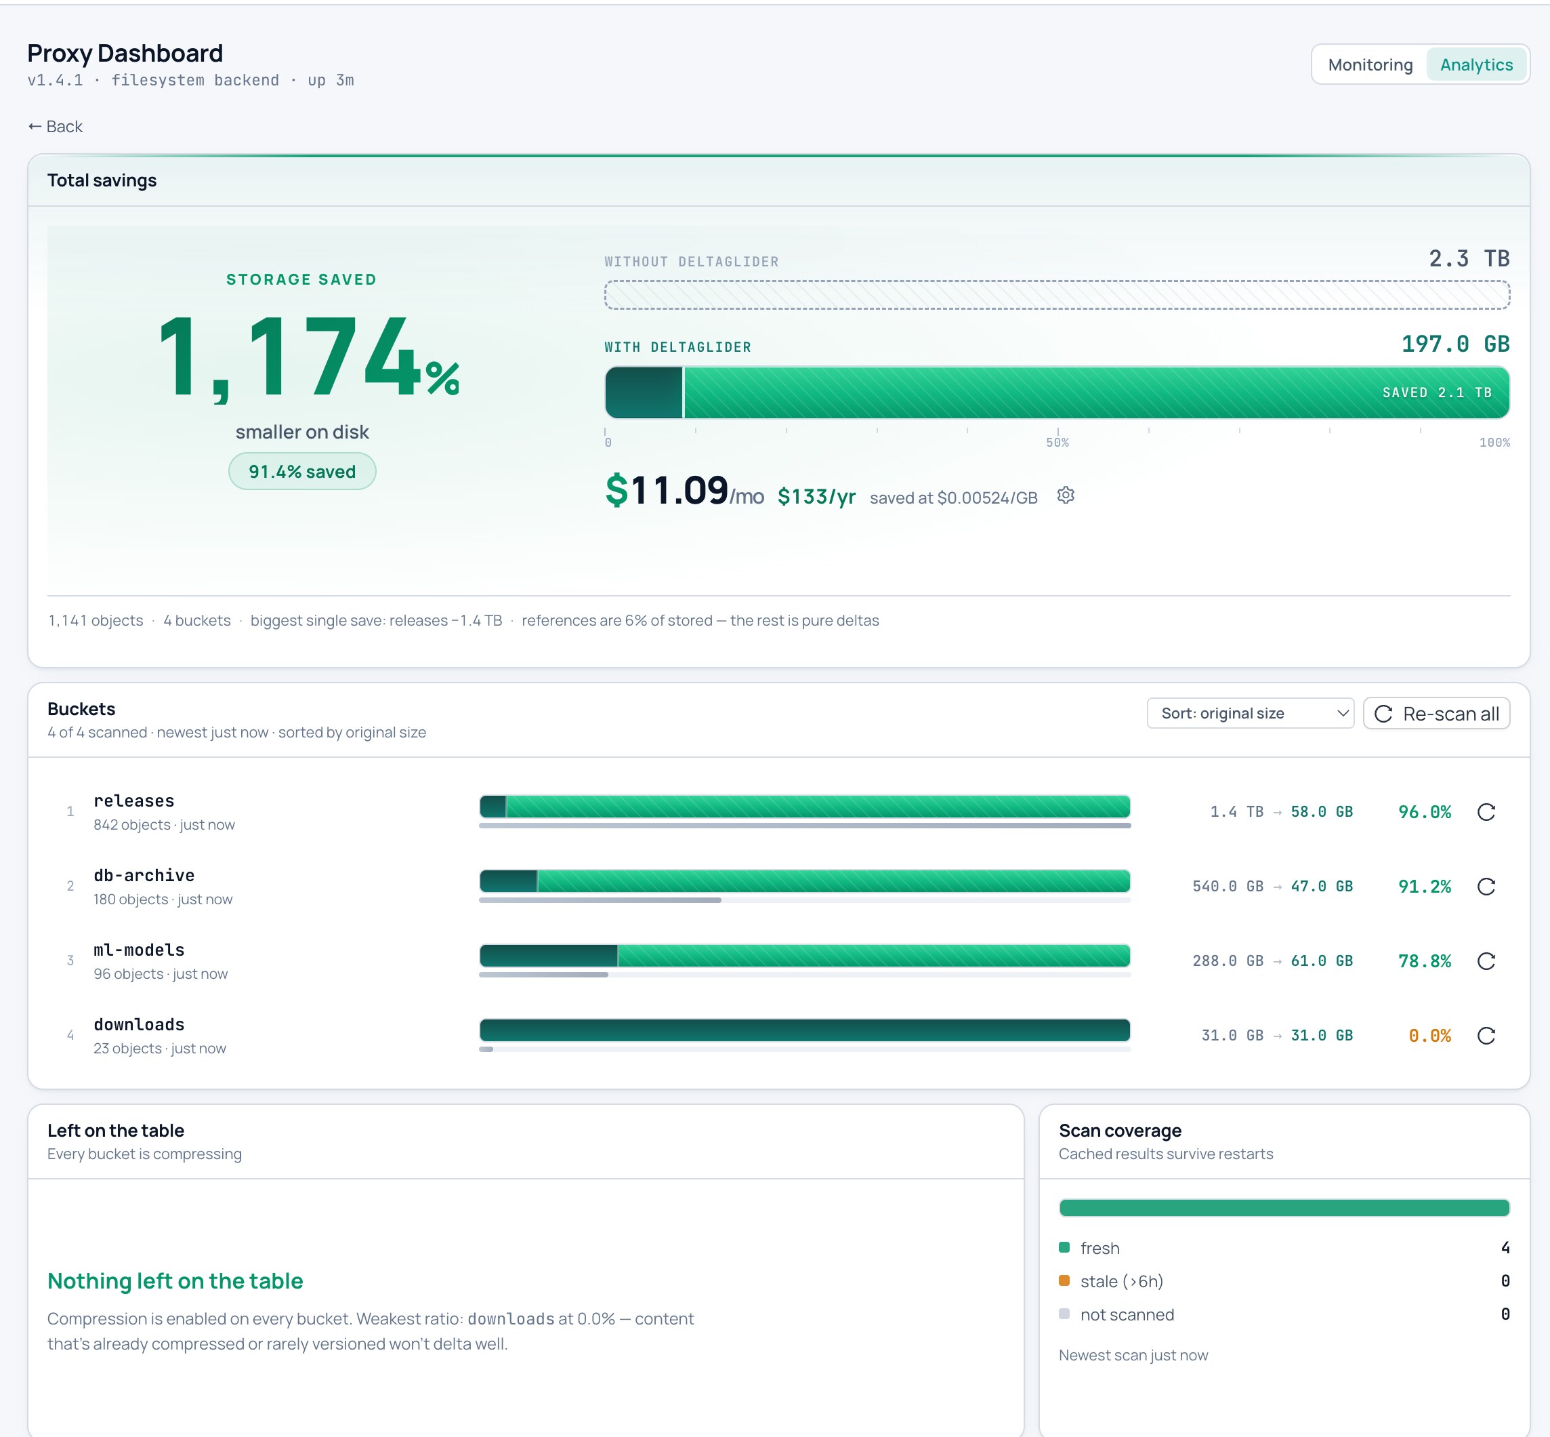This screenshot has height=1437, width=1550.
Task: Click the downloads bucket compression bar
Action: pos(805,1030)
